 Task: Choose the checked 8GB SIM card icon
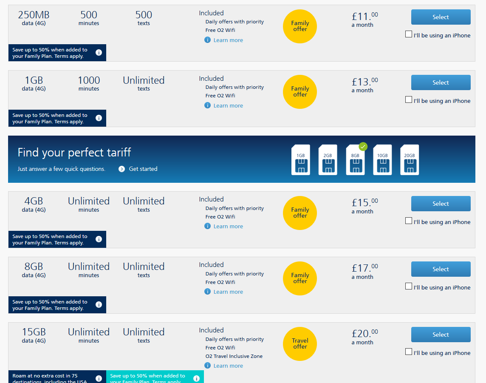[x=356, y=160]
